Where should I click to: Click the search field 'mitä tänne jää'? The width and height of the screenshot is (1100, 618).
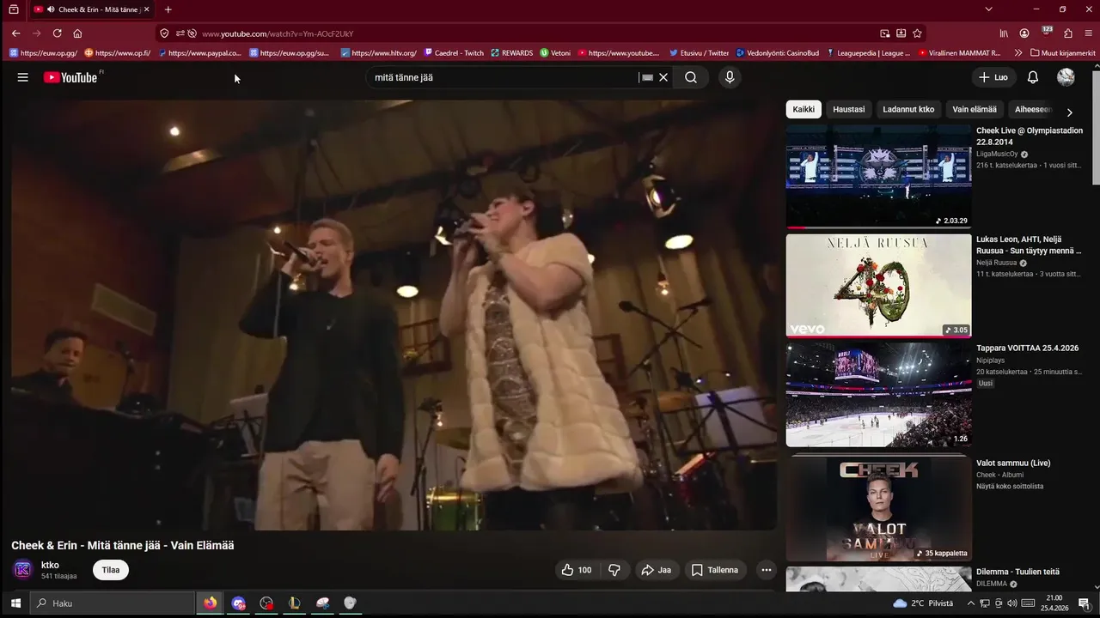coord(503,77)
